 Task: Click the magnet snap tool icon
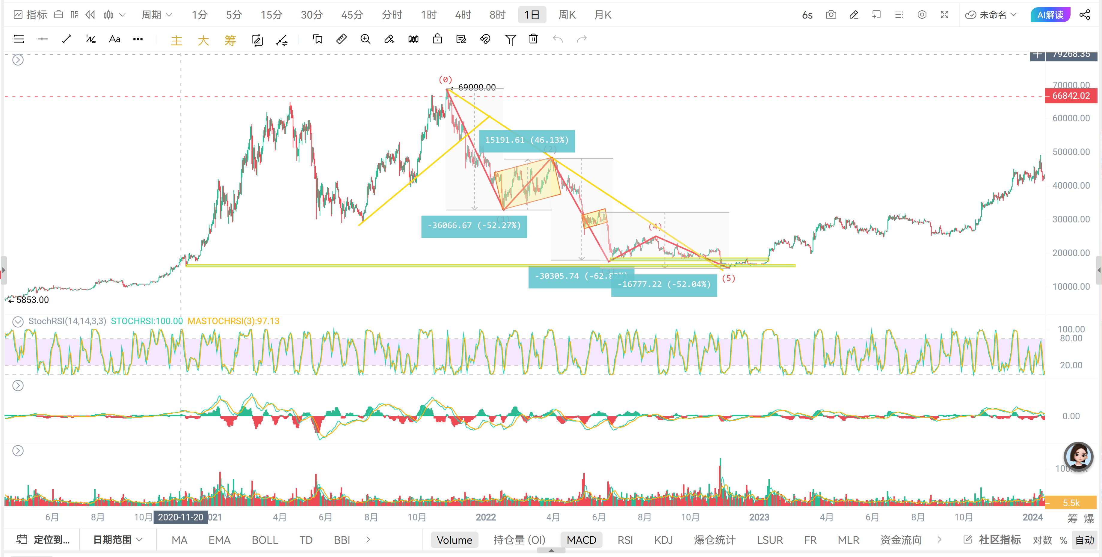point(485,39)
